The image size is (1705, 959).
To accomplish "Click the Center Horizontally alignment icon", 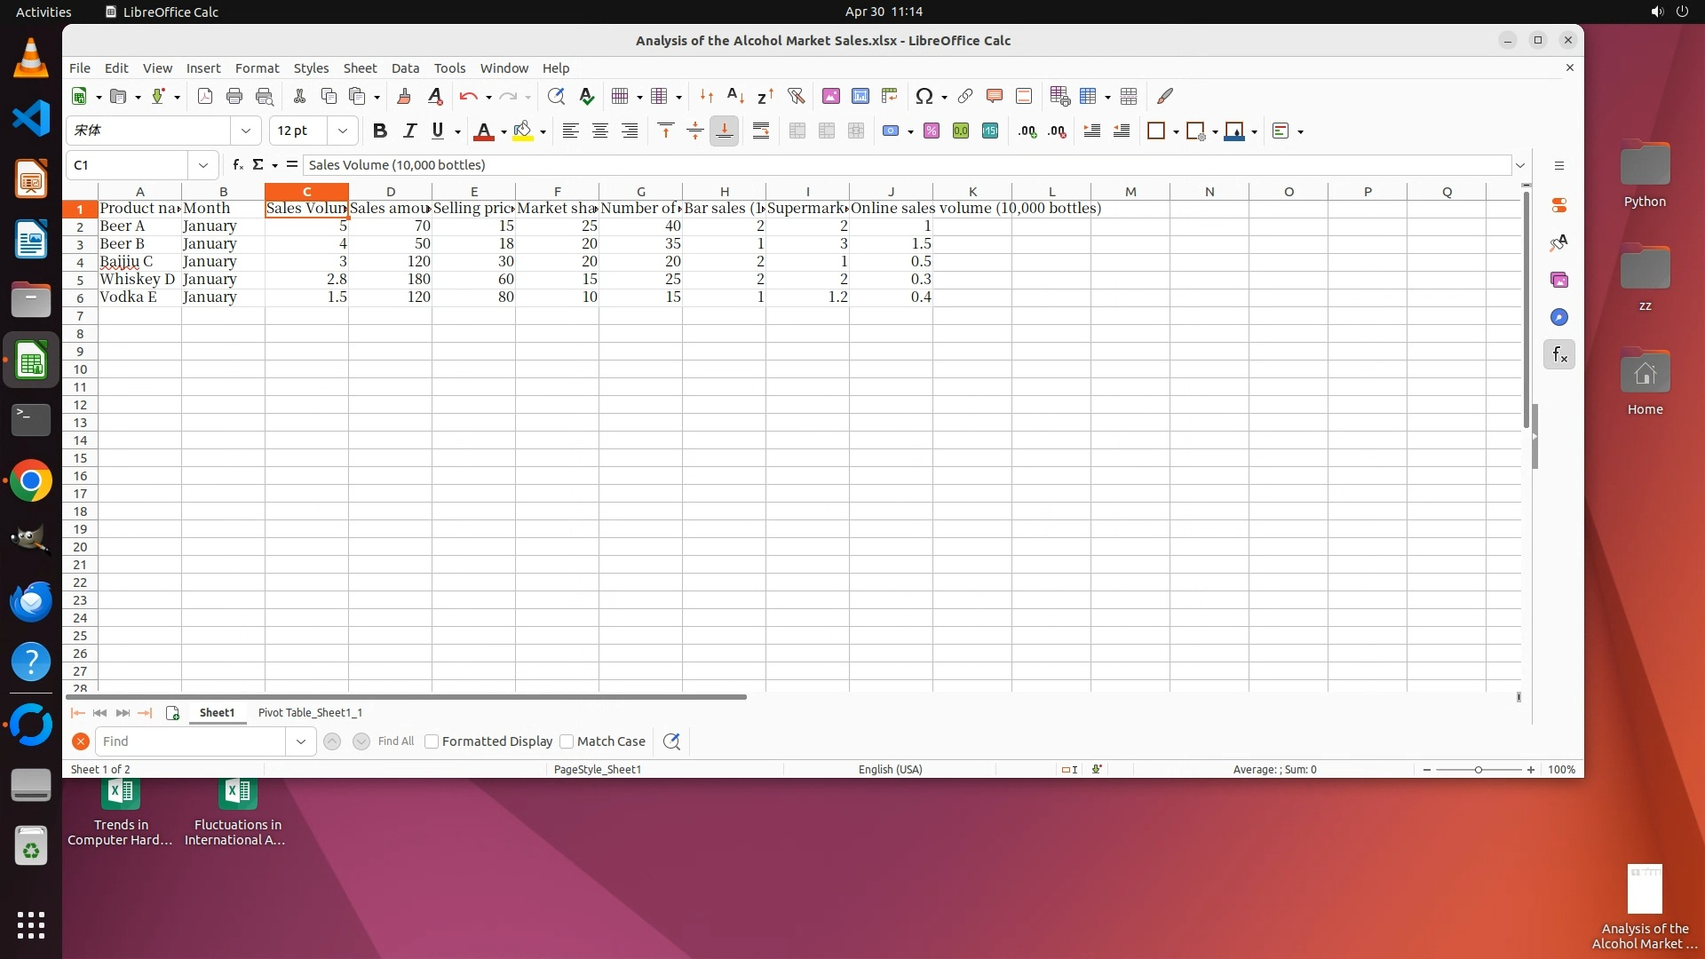I will pyautogui.click(x=600, y=131).
